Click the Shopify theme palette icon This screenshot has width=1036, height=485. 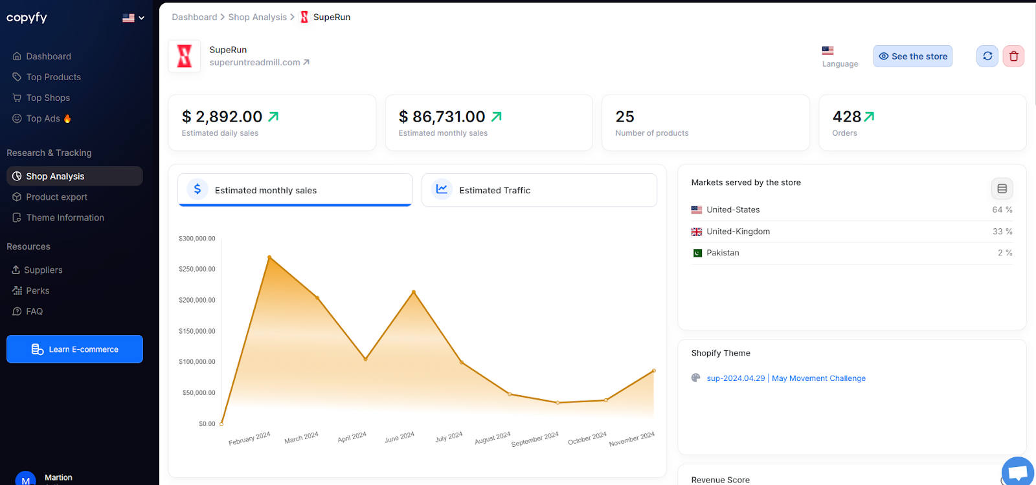[696, 378]
